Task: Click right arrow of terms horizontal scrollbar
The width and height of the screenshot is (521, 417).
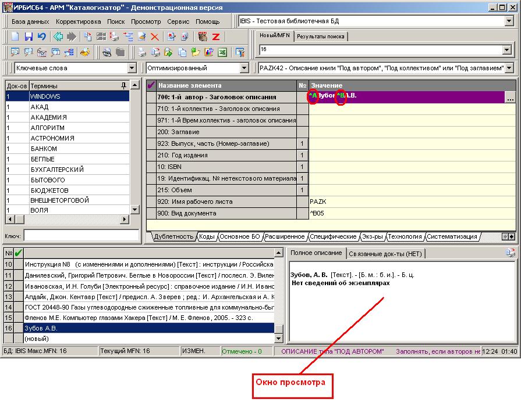Action: coord(125,219)
